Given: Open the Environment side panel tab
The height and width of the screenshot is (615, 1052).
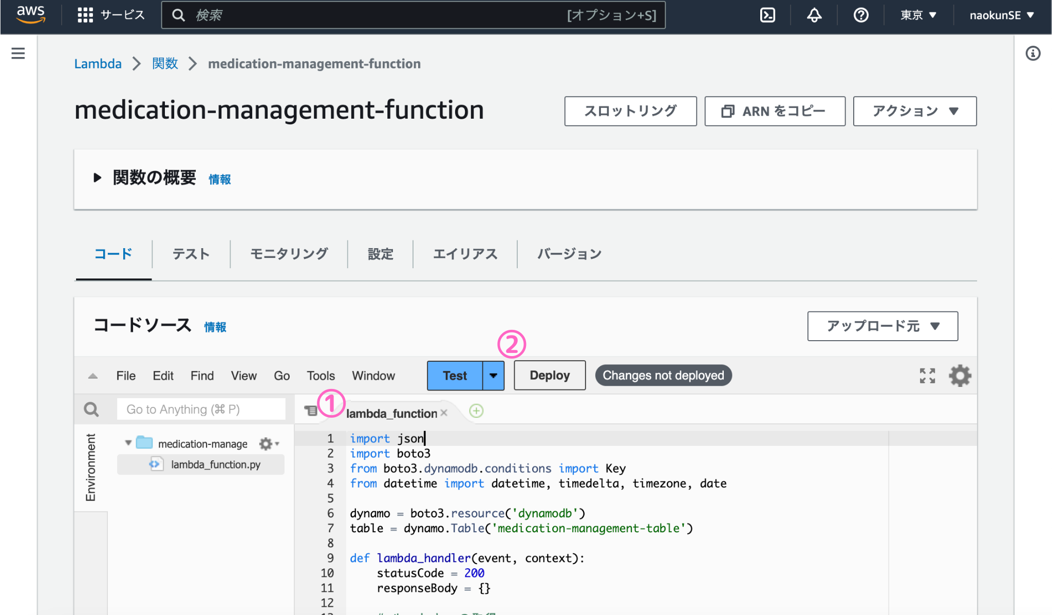Looking at the screenshot, I should (90, 467).
